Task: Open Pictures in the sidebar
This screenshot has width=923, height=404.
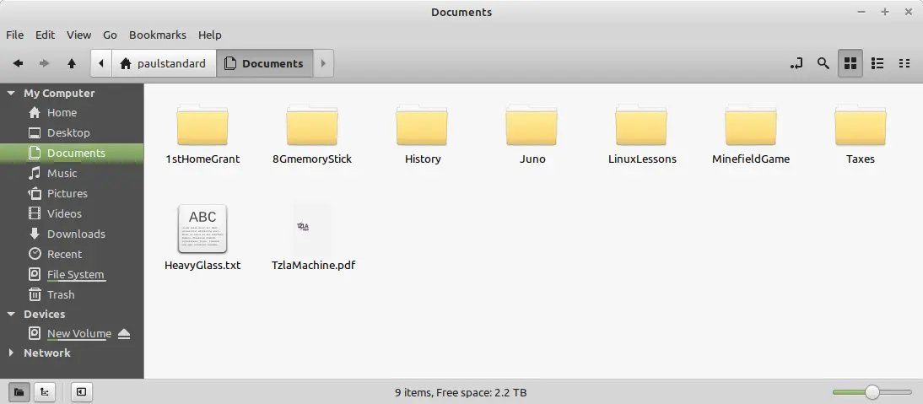Action: [x=72, y=193]
